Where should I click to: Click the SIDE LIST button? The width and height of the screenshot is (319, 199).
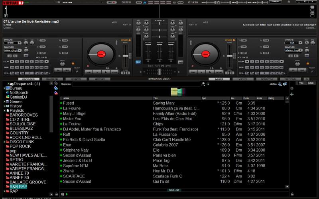[x=174, y=190]
